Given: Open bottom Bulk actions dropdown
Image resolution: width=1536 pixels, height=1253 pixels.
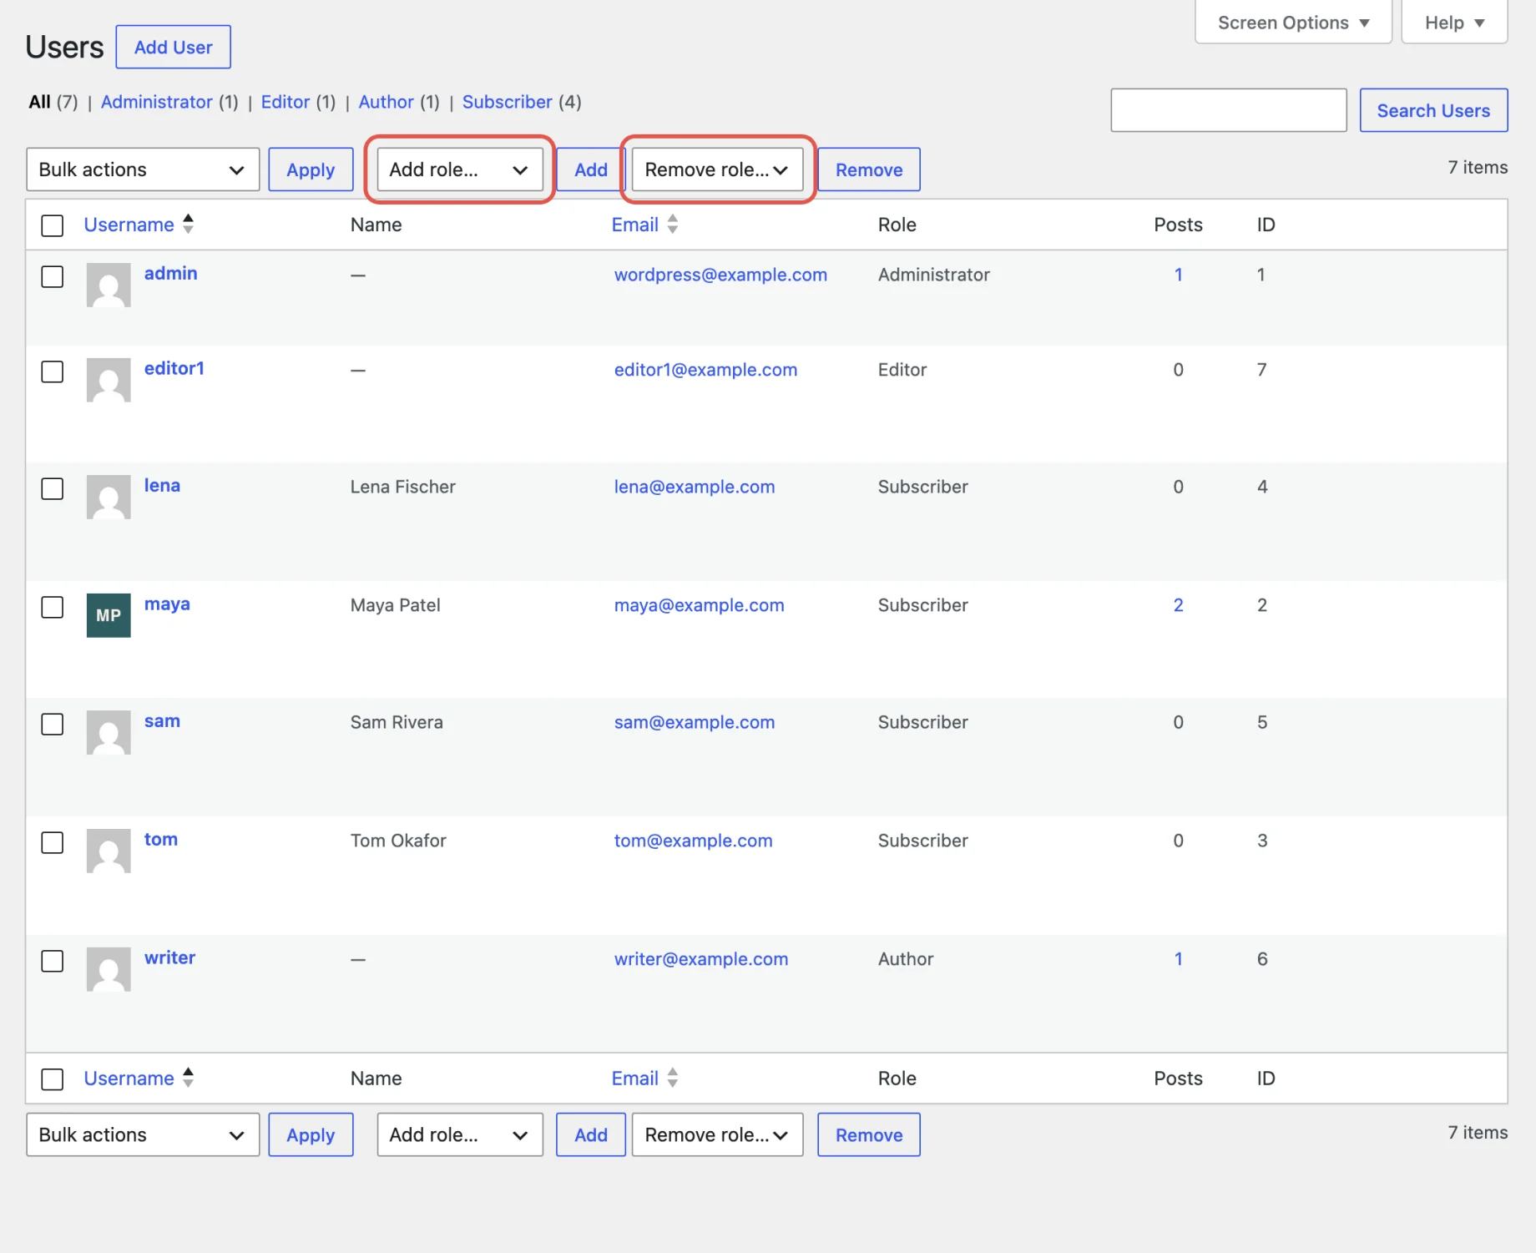Looking at the screenshot, I should pyautogui.click(x=143, y=1134).
